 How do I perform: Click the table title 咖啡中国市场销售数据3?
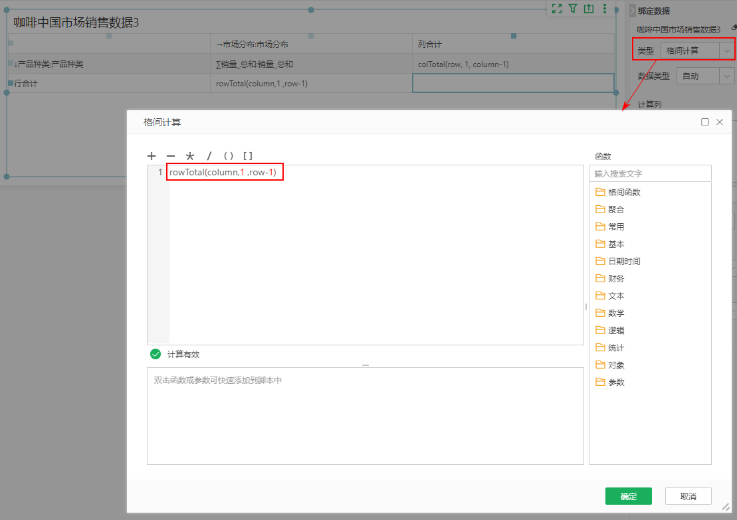[x=76, y=23]
